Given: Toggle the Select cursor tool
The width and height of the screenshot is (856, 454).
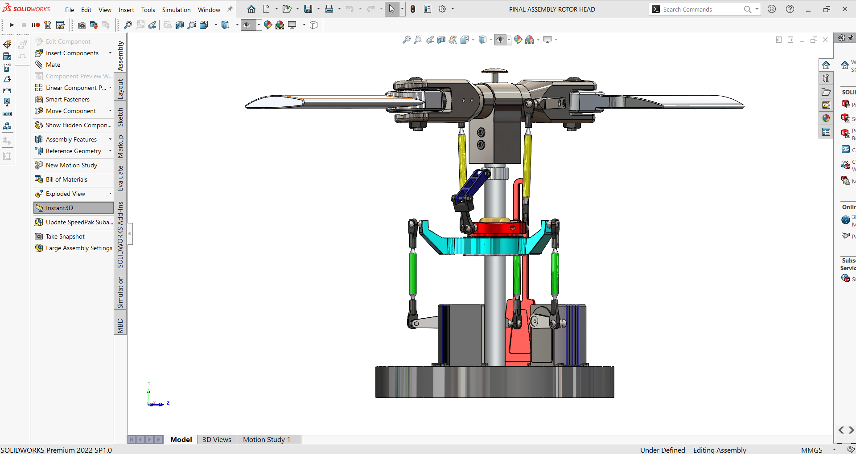Looking at the screenshot, I should pyautogui.click(x=391, y=9).
